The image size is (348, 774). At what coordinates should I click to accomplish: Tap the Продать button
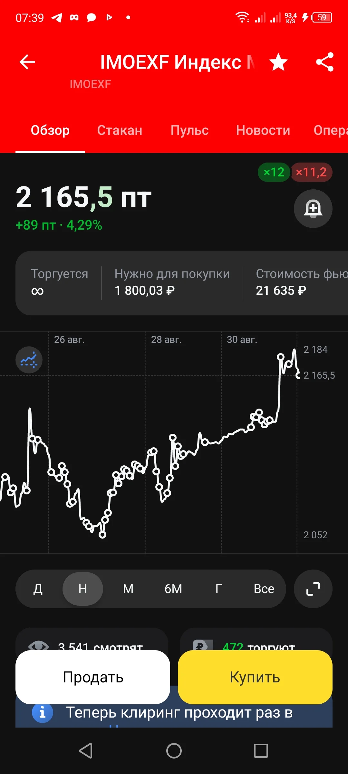tap(93, 677)
